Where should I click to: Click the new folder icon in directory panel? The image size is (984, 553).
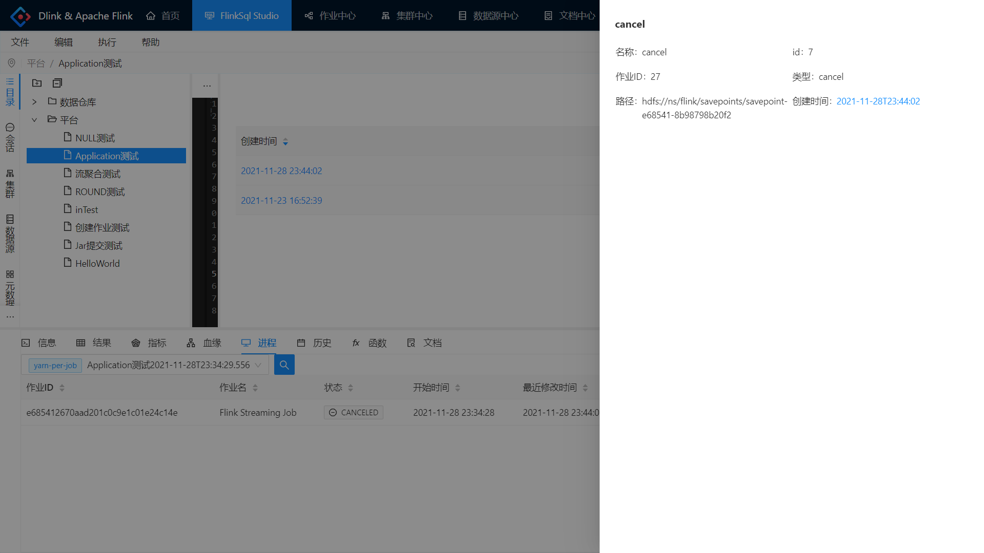click(x=37, y=83)
